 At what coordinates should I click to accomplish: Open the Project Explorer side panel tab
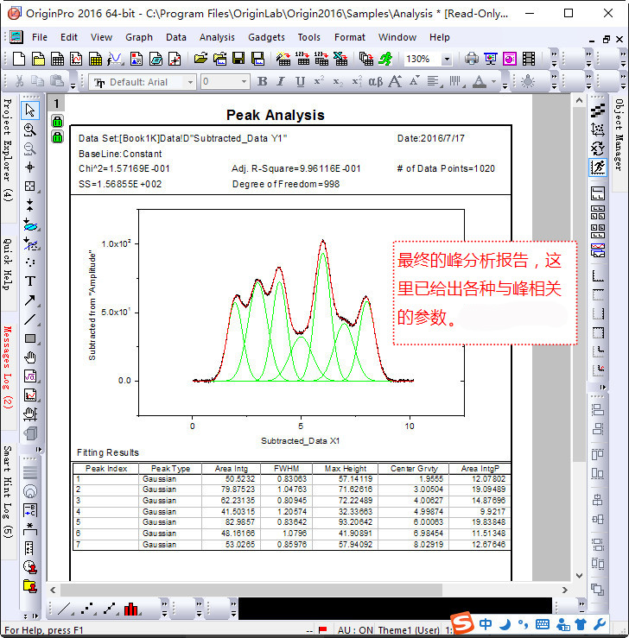[x=8, y=150]
